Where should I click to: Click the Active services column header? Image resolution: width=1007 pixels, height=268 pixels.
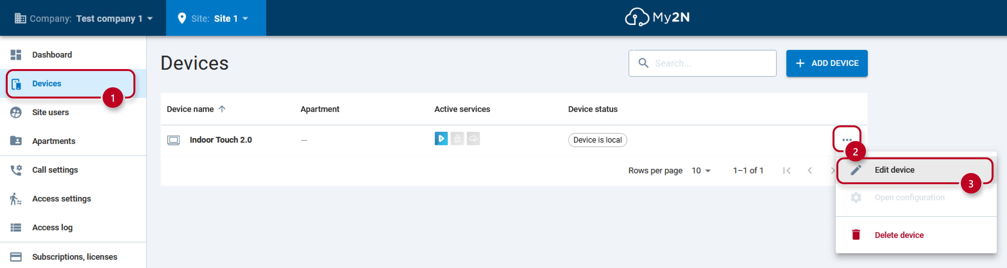click(462, 109)
